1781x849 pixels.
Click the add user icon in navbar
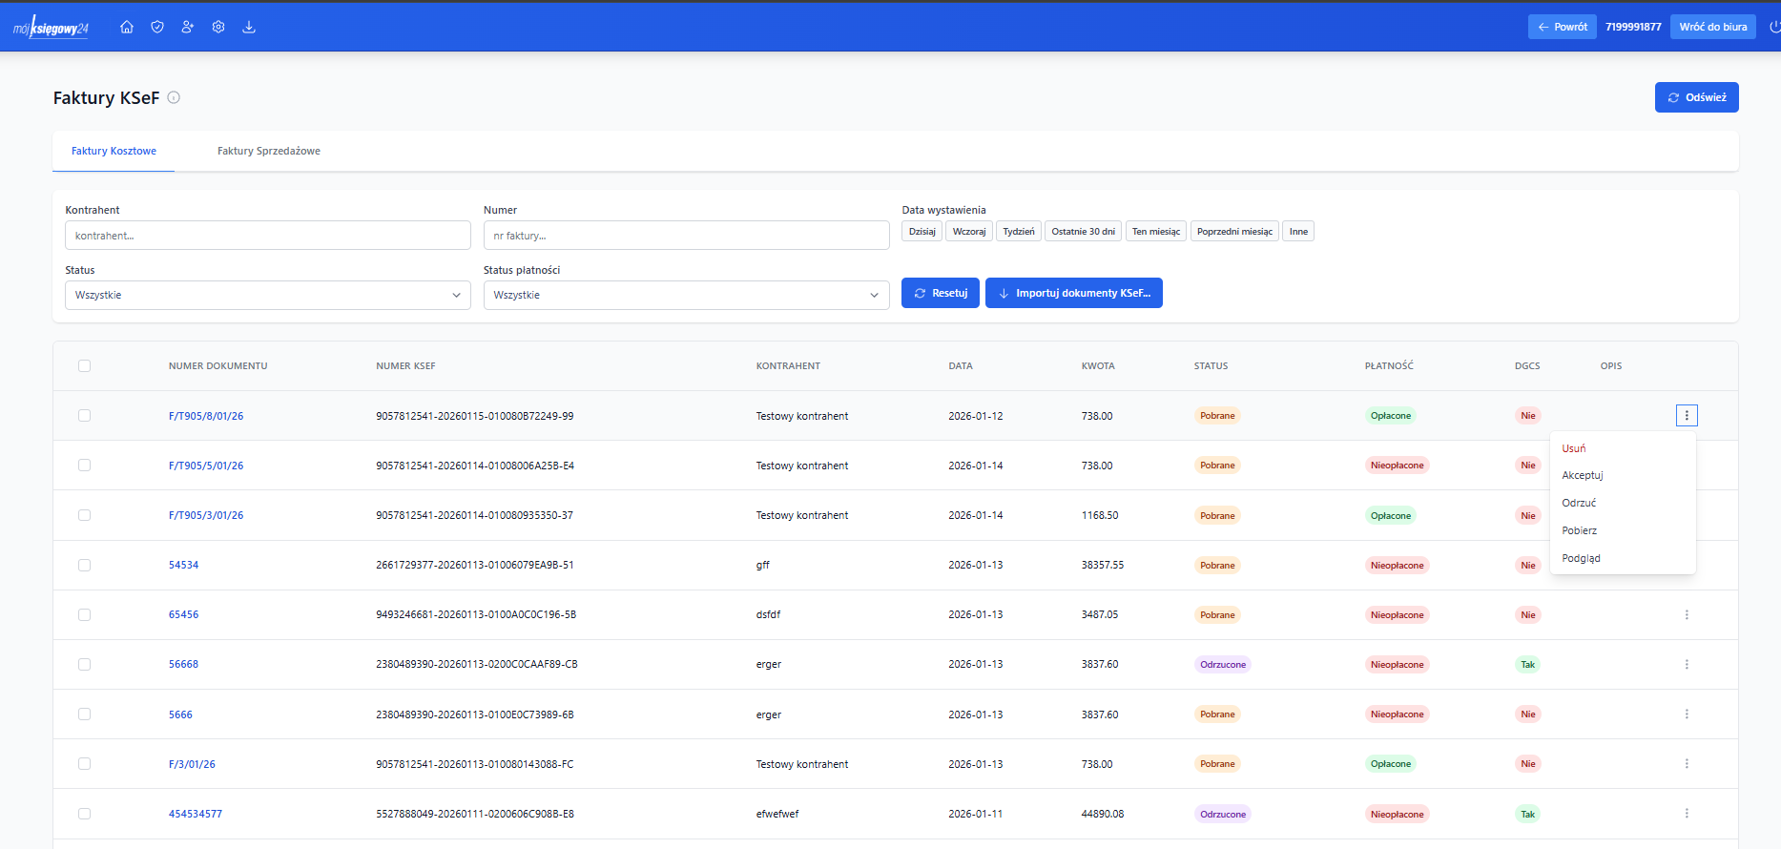pos(188,27)
